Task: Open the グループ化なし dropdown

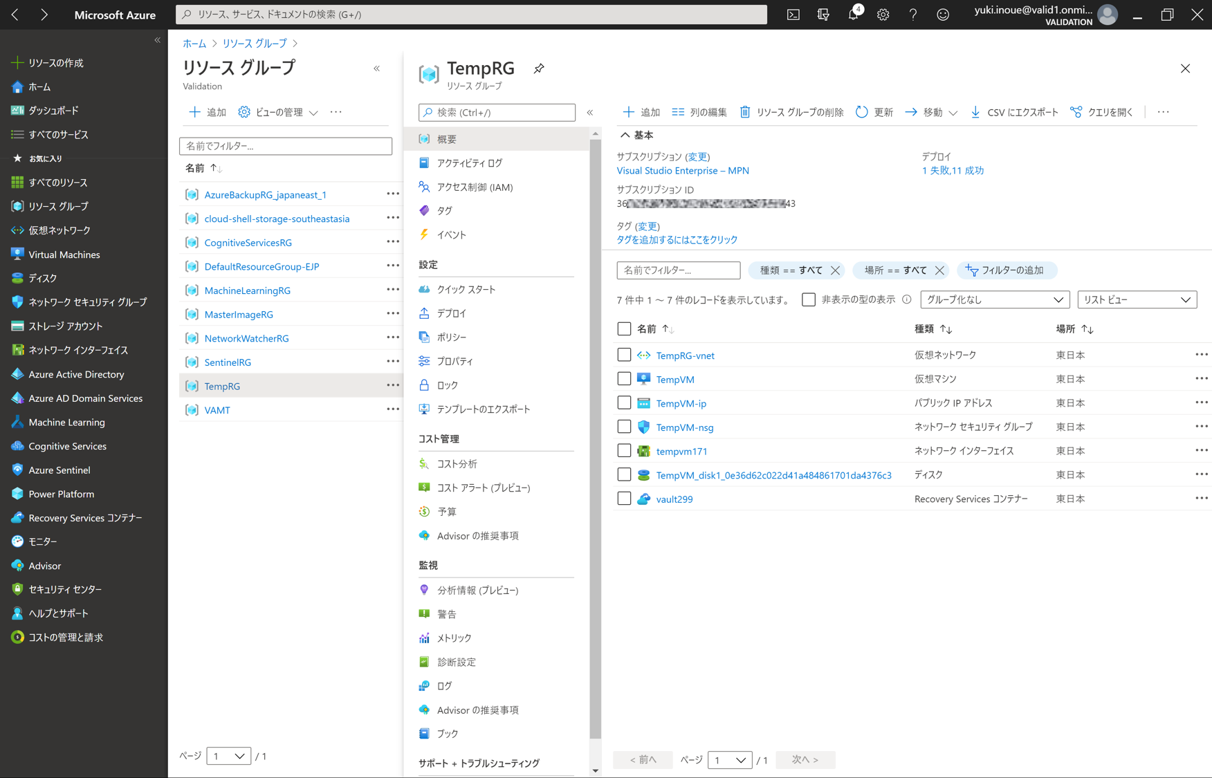Action: coord(995,299)
